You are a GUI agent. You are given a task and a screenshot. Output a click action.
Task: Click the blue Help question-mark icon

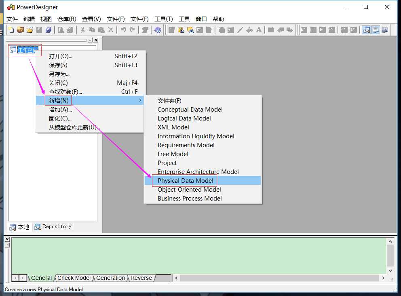[x=158, y=30]
